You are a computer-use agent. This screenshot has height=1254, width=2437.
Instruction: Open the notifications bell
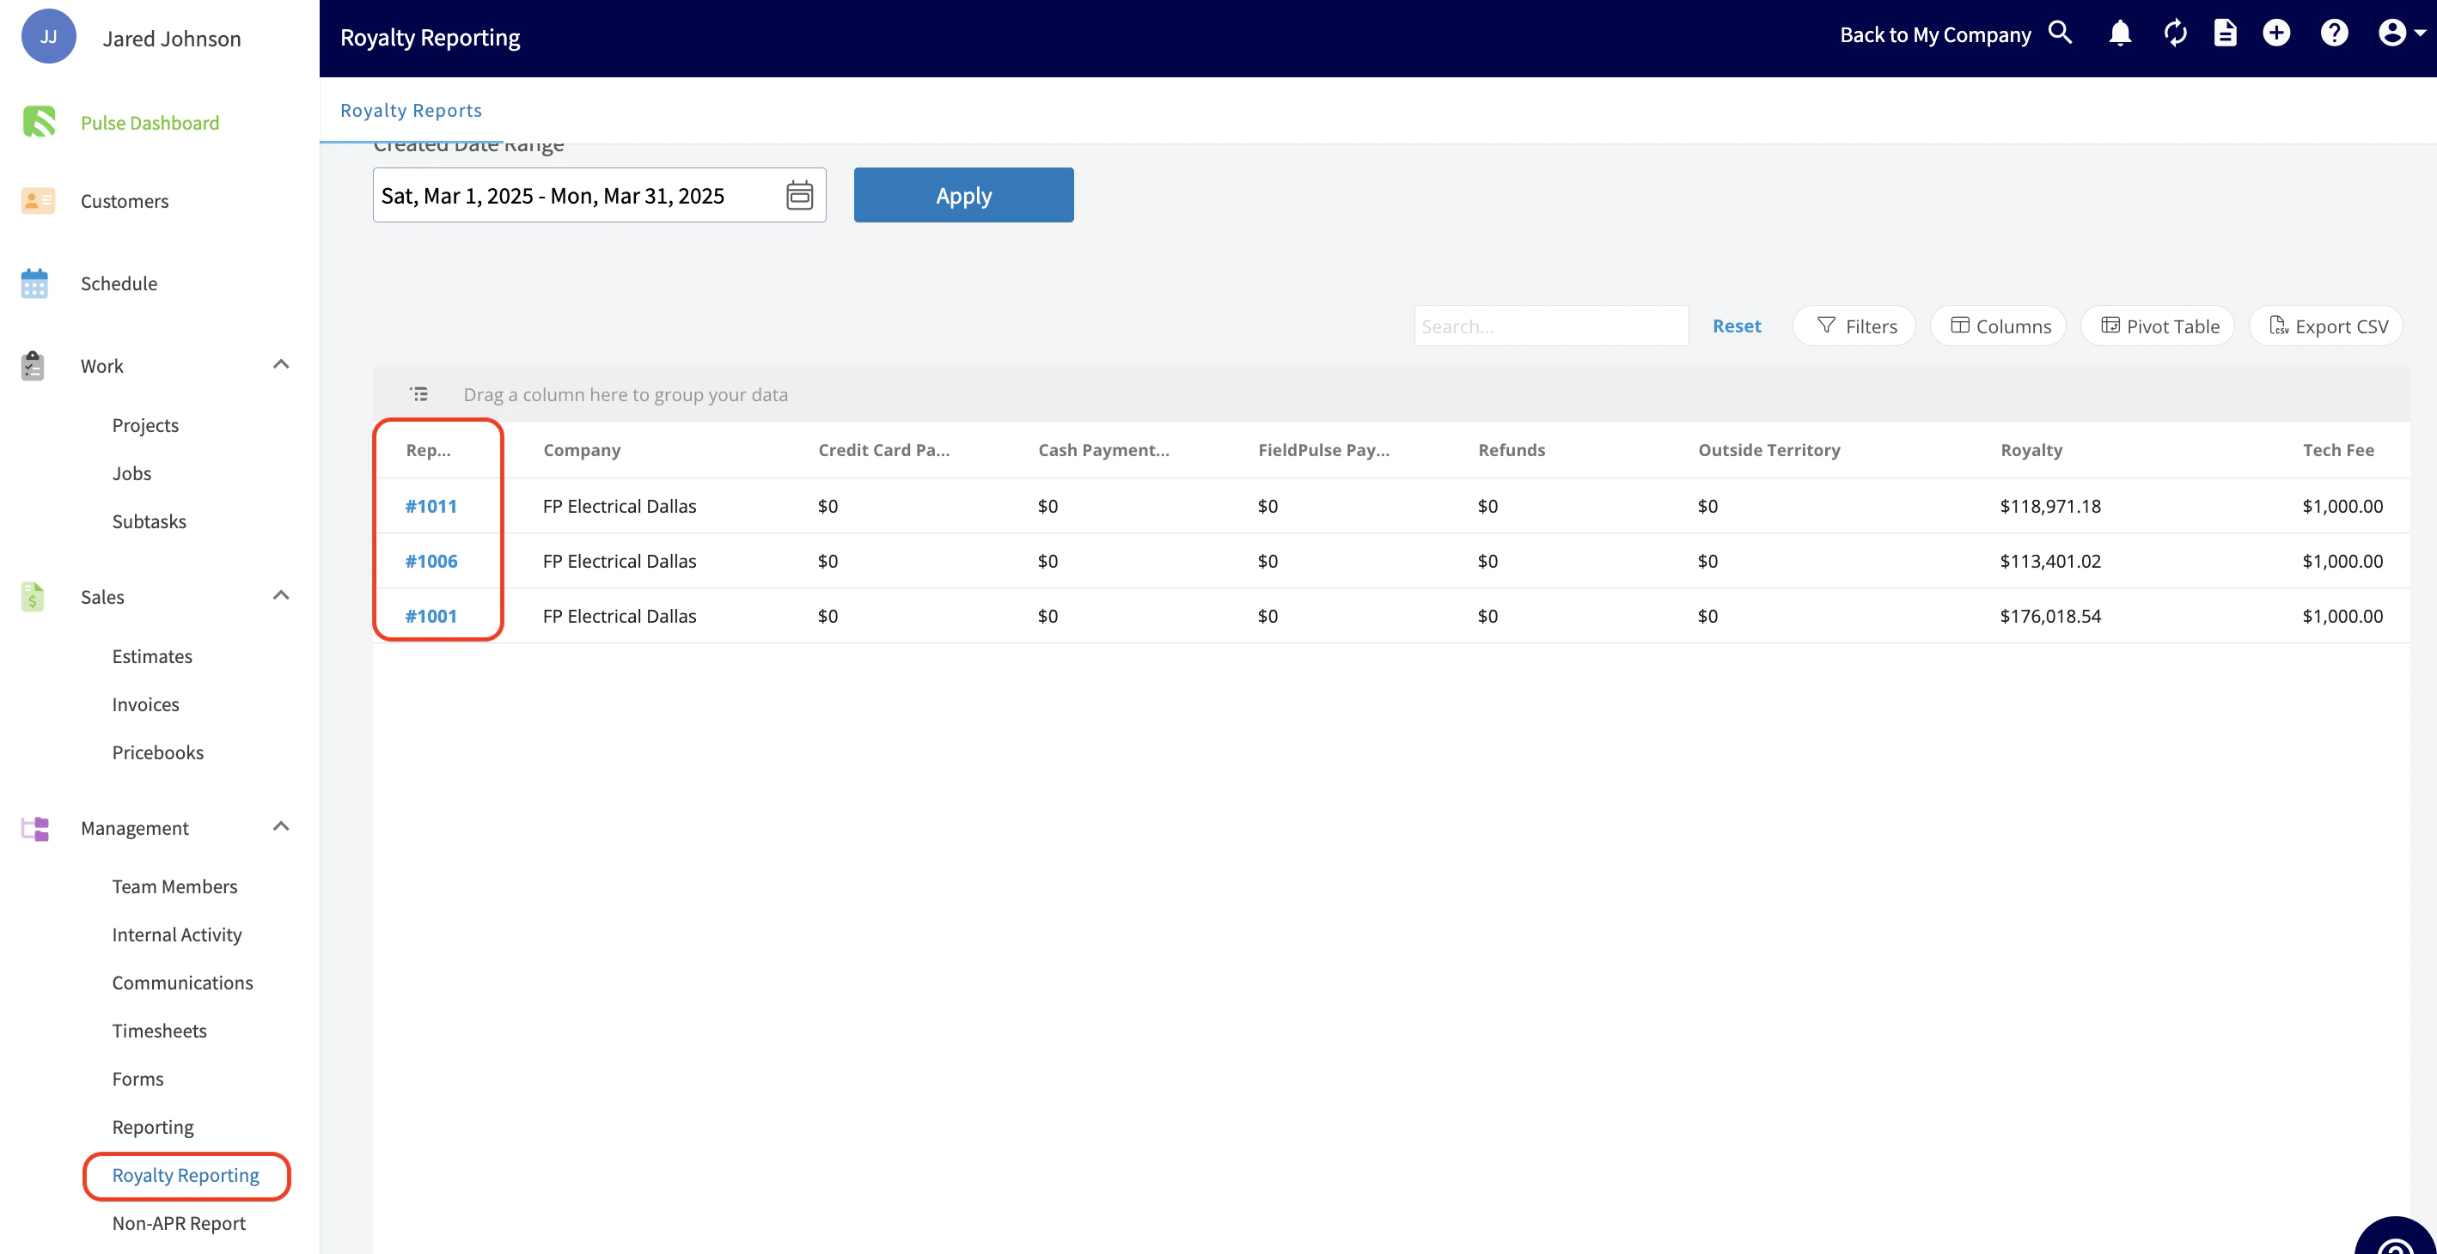click(x=2120, y=34)
